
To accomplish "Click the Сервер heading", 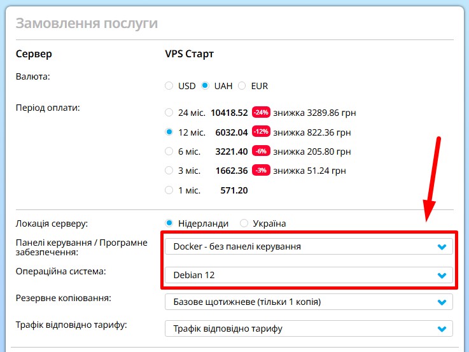I will (x=34, y=54).
